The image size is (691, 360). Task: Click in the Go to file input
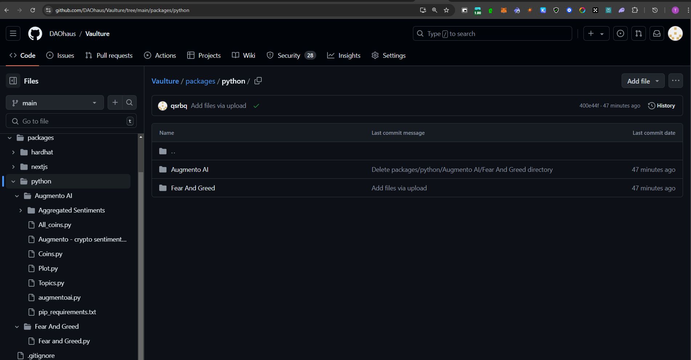tap(71, 121)
